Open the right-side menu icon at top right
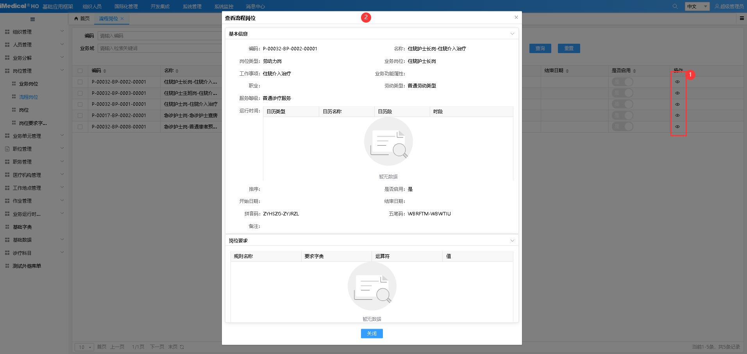747x354 pixels. 742,18
